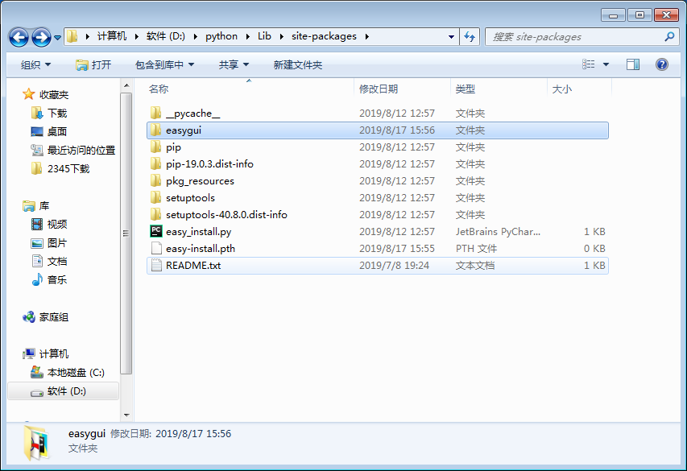Open the 共享 menu
This screenshot has width=687, height=471.
click(x=233, y=64)
